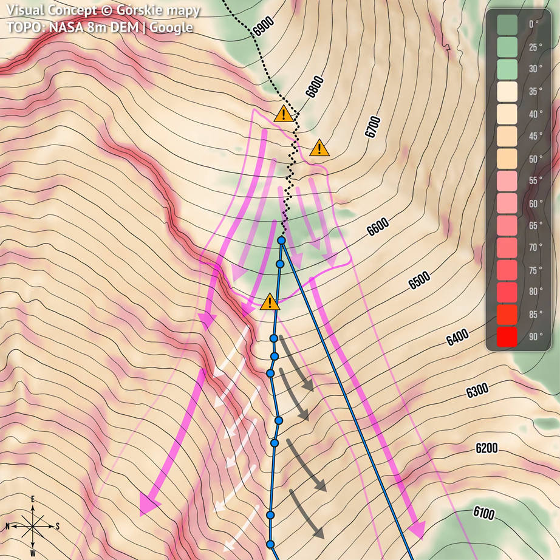Click the 85° orange-red legend swatch
Screen dimensions: 560x560
click(507, 315)
